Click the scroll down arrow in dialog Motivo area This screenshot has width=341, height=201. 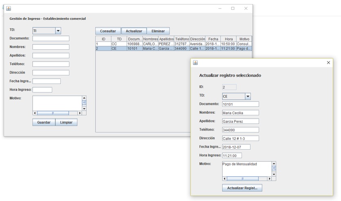274,174
